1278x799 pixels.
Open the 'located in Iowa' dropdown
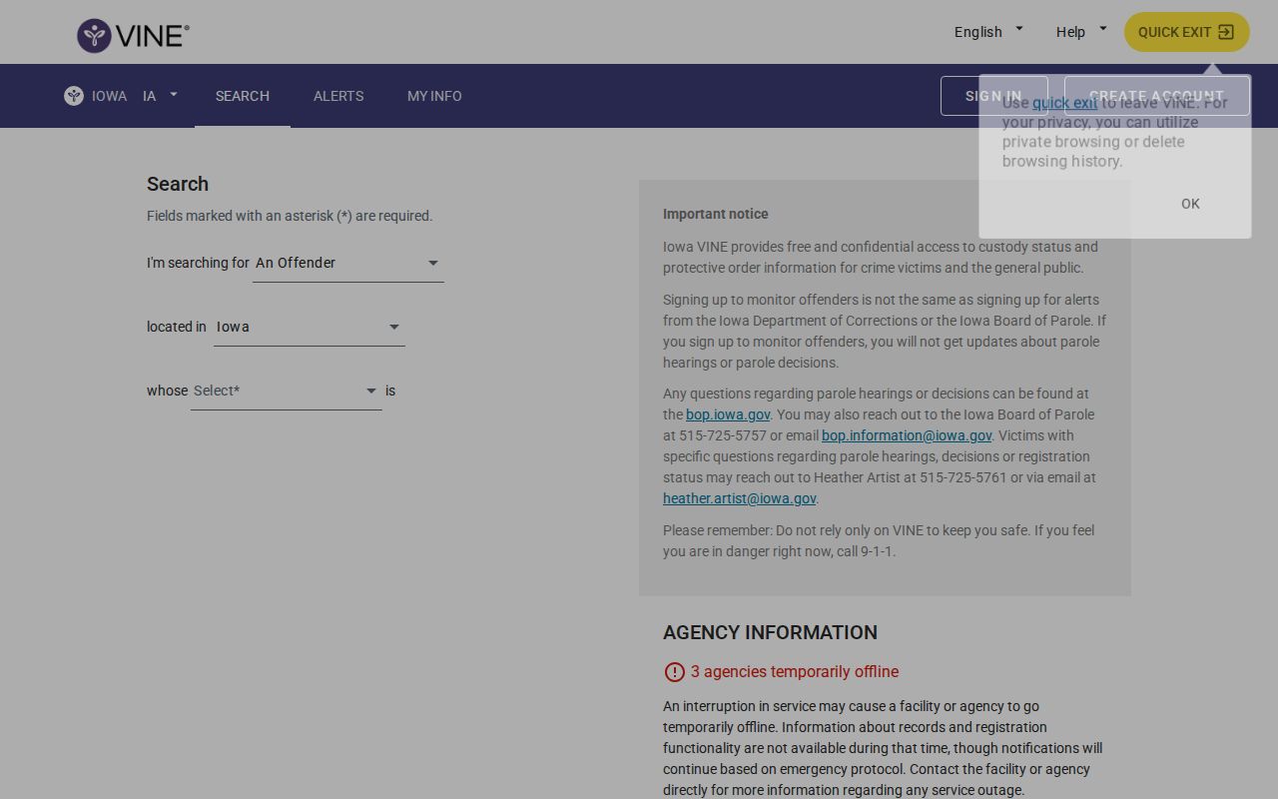[x=310, y=327]
